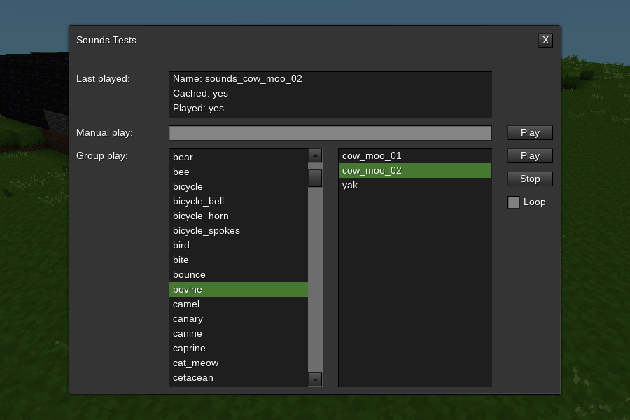The height and width of the screenshot is (420, 630).
Task: Select the bear sound group
Action: pos(239,157)
